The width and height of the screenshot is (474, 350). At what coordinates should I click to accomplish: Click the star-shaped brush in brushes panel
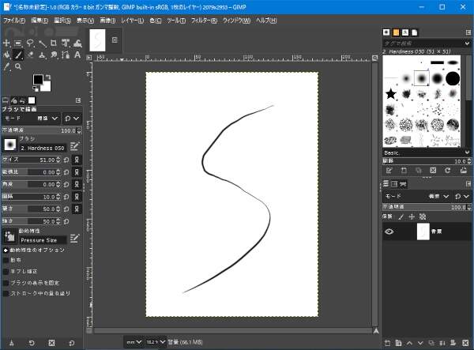click(x=390, y=95)
